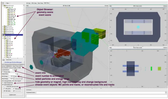
Task: Collapse the Geometry scene tree node
Action: pyautogui.click(x=3, y=6)
